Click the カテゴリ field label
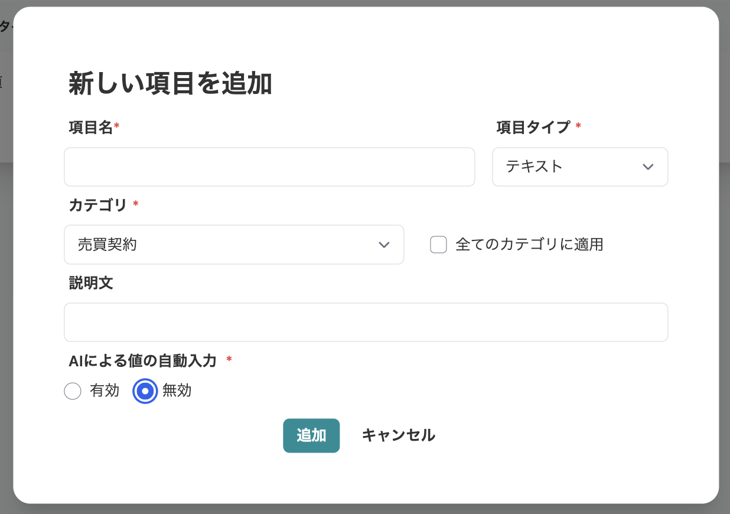The height and width of the screenshot is (514, 730). click(x=98, y=205)
